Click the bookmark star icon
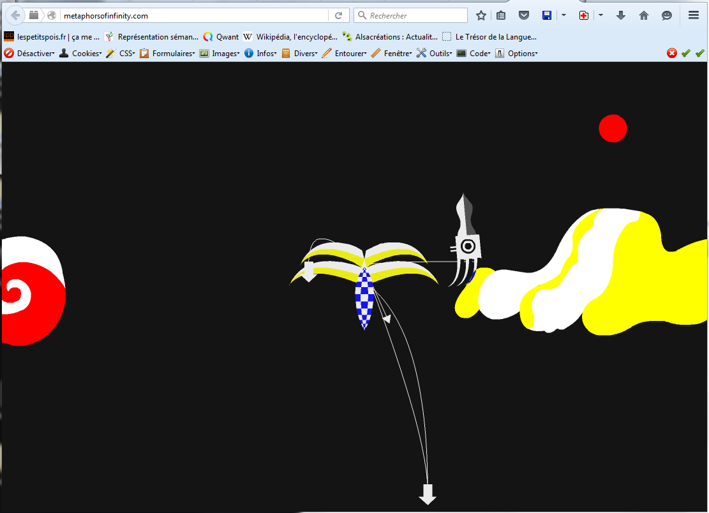Screen dimensions: 709x513 (481, 15)
